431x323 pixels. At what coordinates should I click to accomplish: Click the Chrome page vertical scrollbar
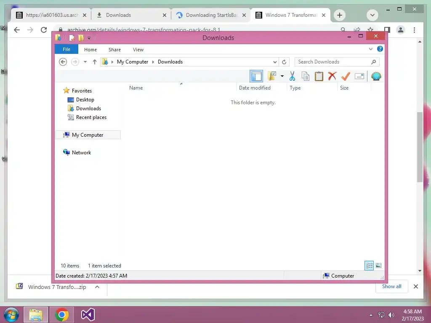(x=420, y=147)
